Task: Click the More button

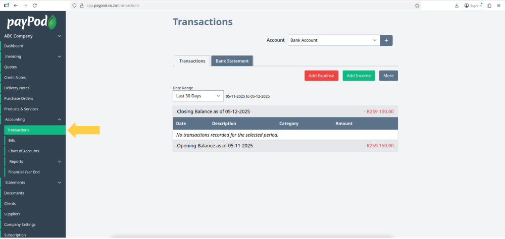Action: coord(388,76)
